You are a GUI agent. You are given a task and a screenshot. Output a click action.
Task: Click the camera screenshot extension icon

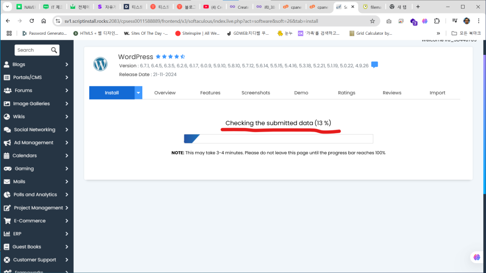coord(389,21)
